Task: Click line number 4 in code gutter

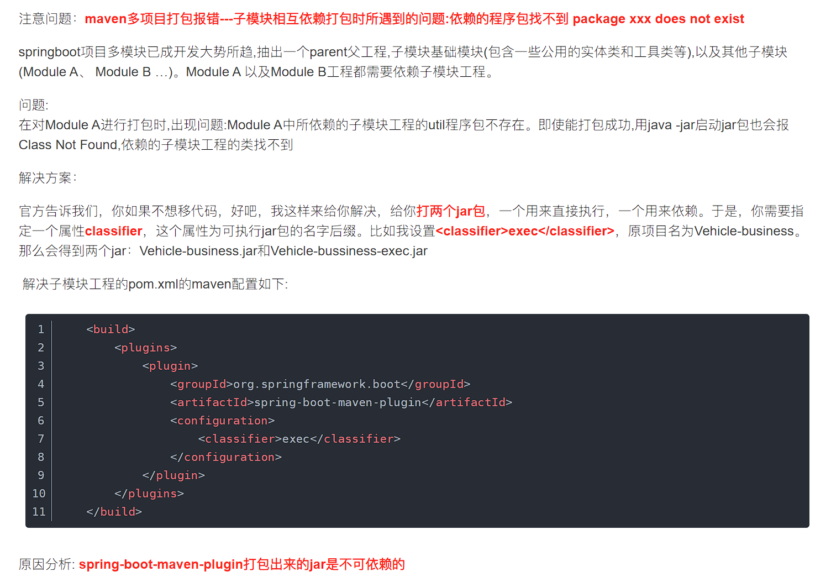Action: pos(41,384)
